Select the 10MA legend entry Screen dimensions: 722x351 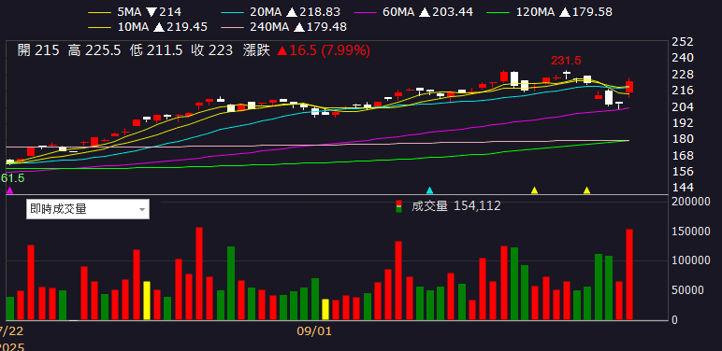click(148, 27)
